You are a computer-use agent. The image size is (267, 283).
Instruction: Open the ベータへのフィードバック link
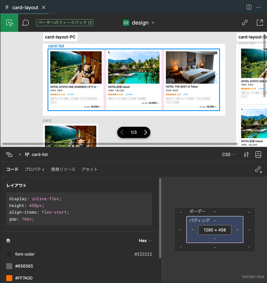(x=65, y=22)
